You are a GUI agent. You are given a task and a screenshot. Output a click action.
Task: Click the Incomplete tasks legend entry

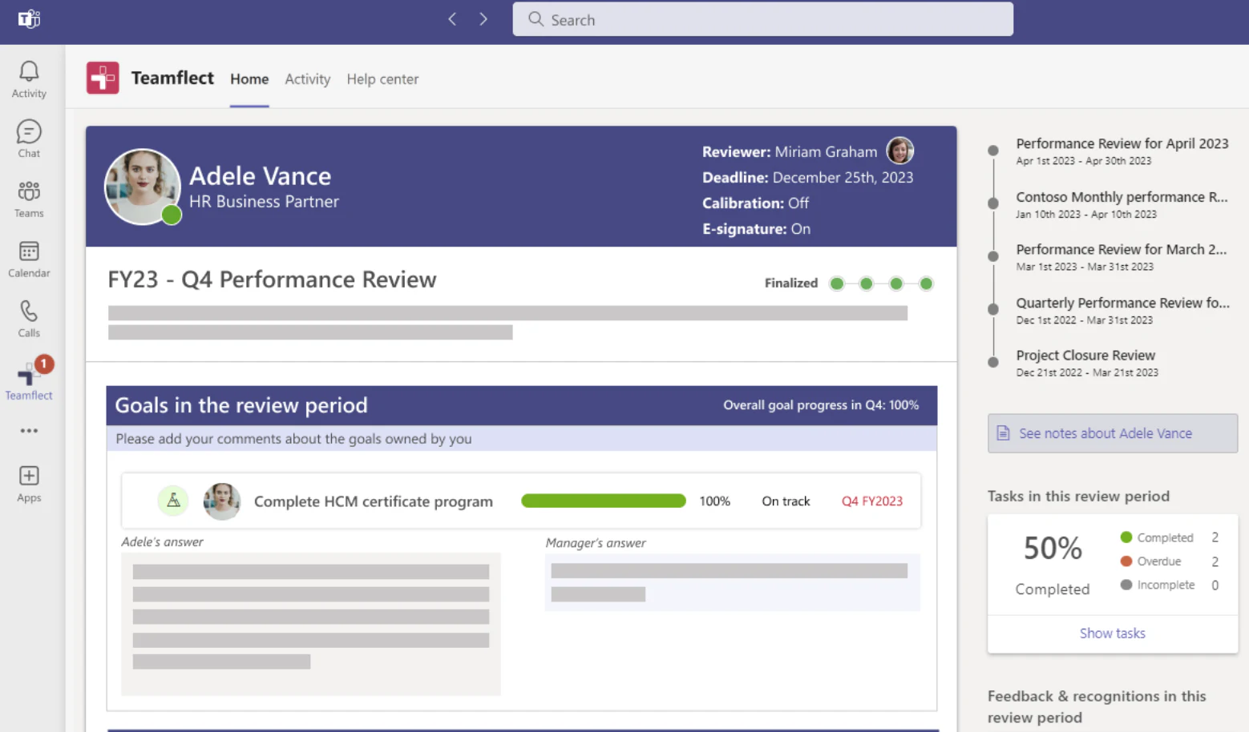tap(1169, 585)
